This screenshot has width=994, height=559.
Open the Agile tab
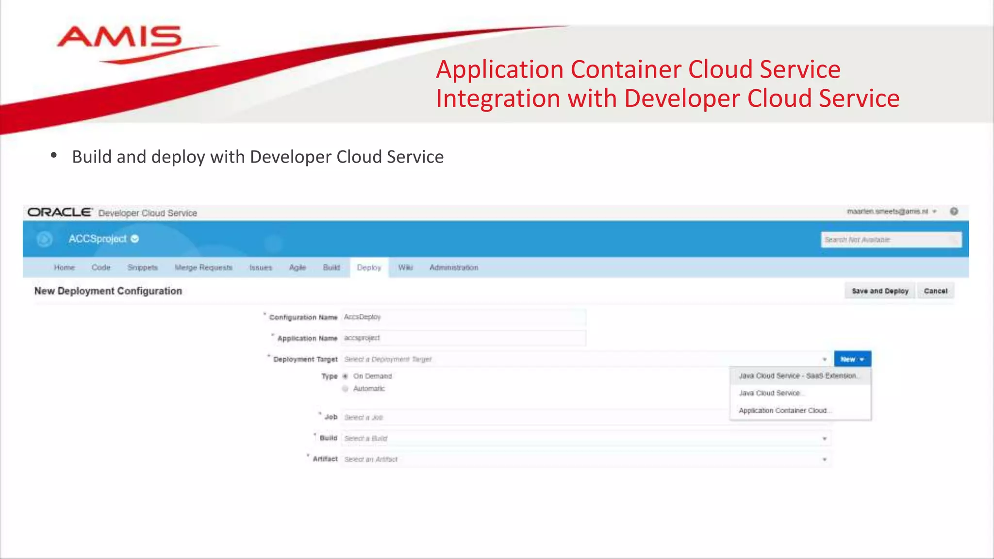coord(298,267)
